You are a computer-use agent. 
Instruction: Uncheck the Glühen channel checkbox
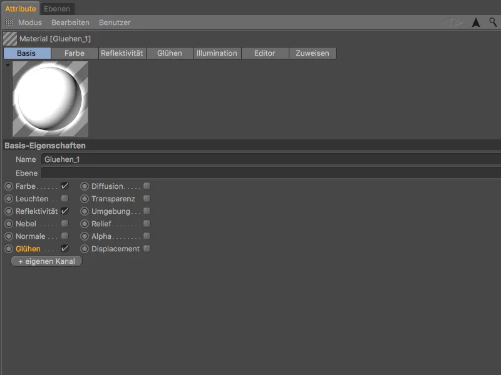click(x=65, y=248)
